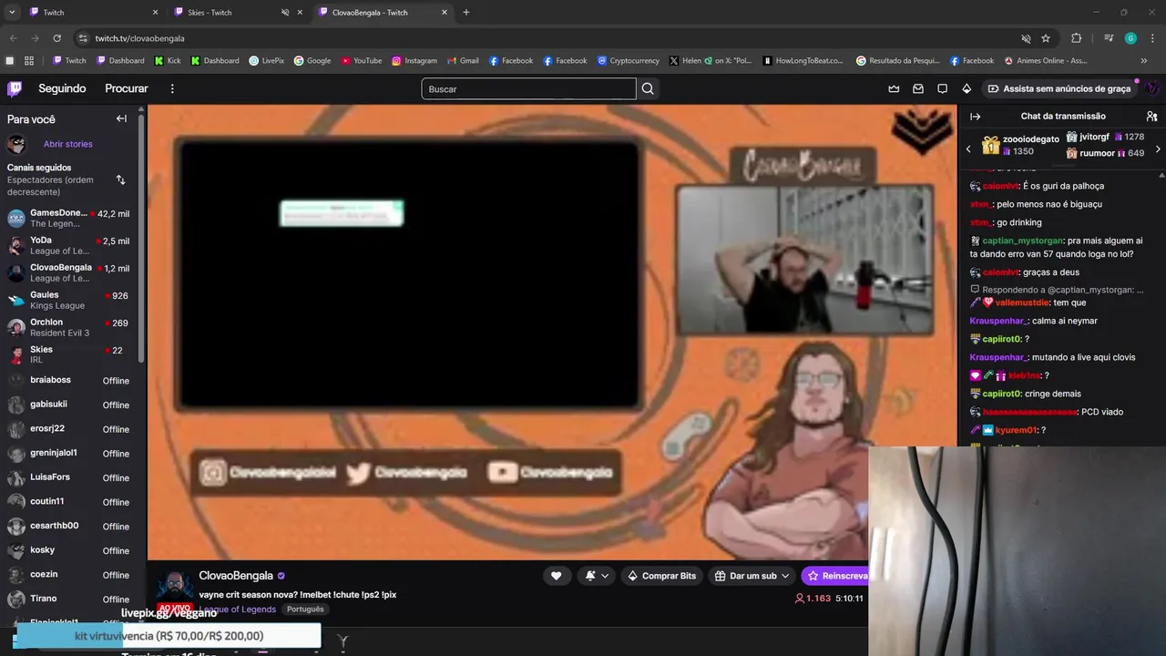Open the YouTube bookmark
The height and width of the screenshot is (656, 1166).
(362, 60)
